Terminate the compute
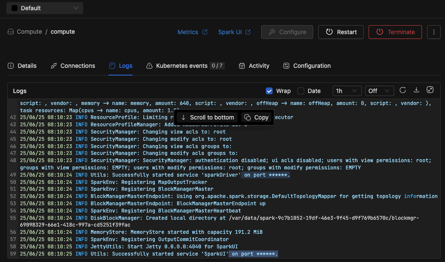Image resolution: width=445 pixels, height=262 pixels. [x=395, y=32]
